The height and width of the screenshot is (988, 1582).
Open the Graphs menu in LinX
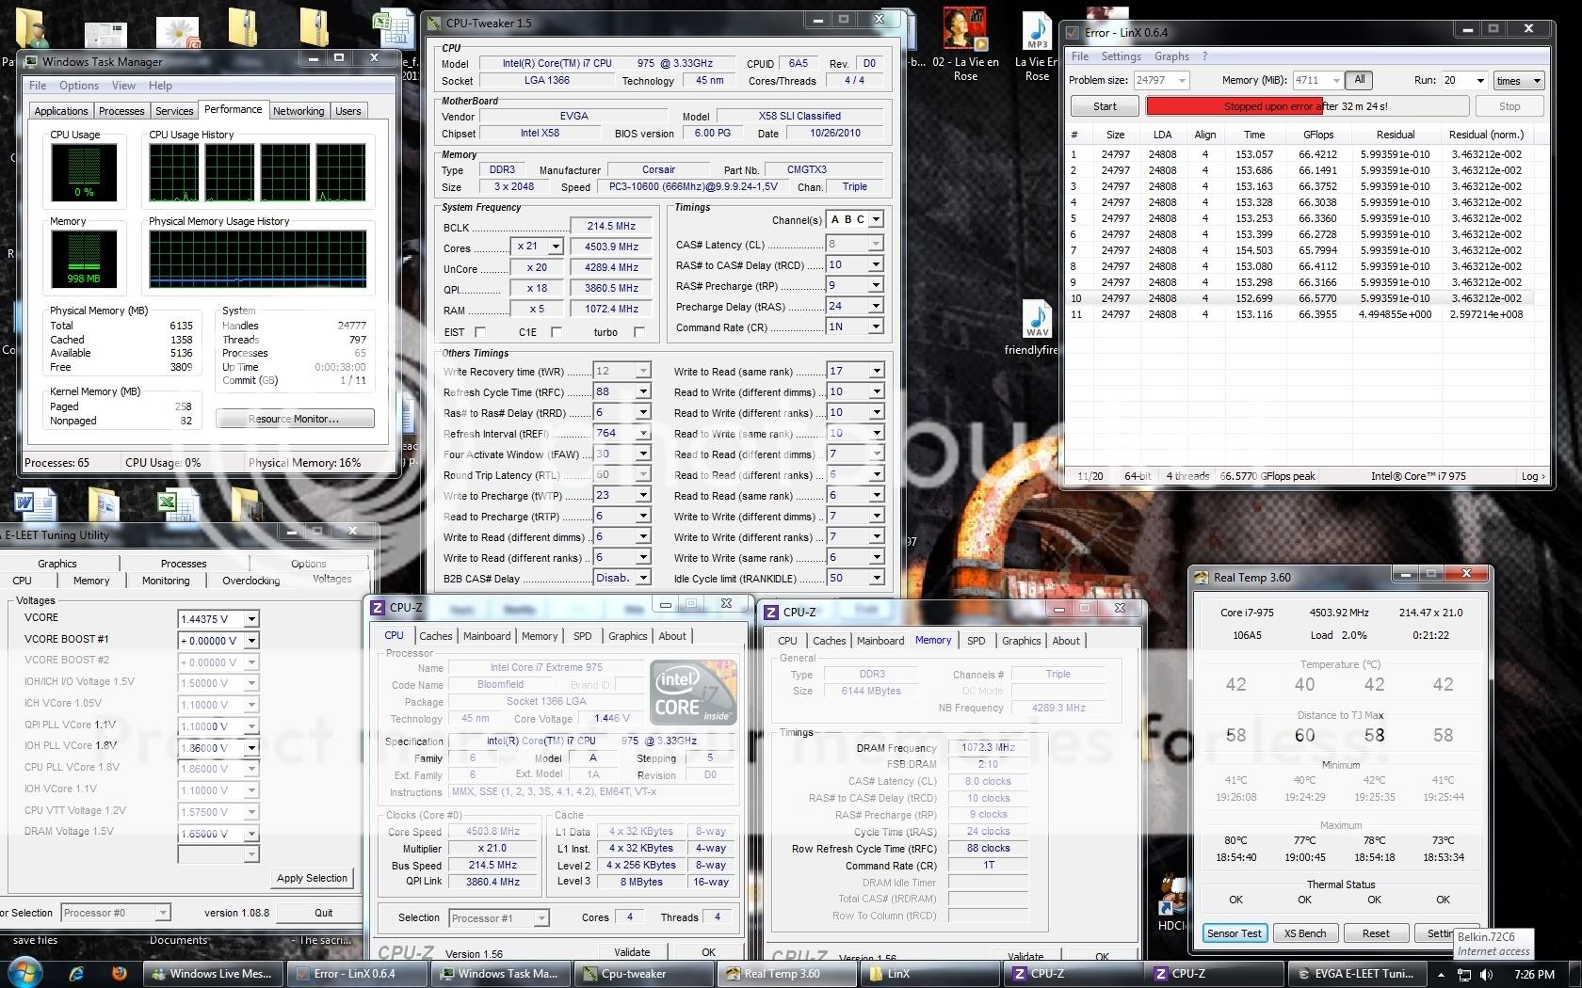point(1171,56)
